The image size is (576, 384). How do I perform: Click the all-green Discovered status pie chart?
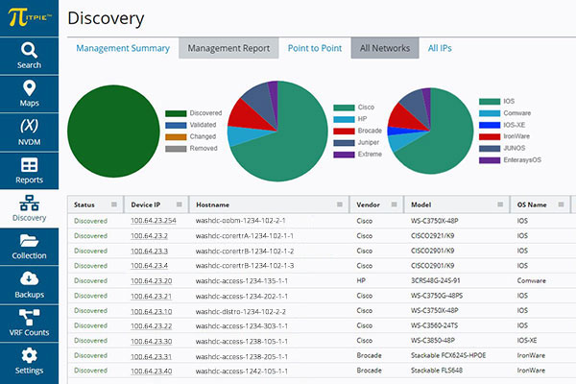[113, 132]
